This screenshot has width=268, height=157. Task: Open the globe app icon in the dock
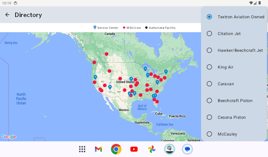pyautogui.click(x=170, y=149)
